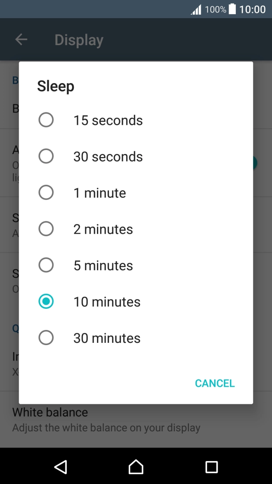
Task: Tap CANCEL to dismiss the dialog
Action: tap(215, 383)
